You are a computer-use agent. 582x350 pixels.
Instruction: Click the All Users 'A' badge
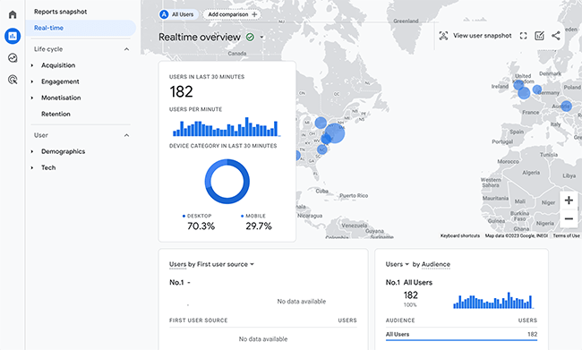[x=164, y=14]
